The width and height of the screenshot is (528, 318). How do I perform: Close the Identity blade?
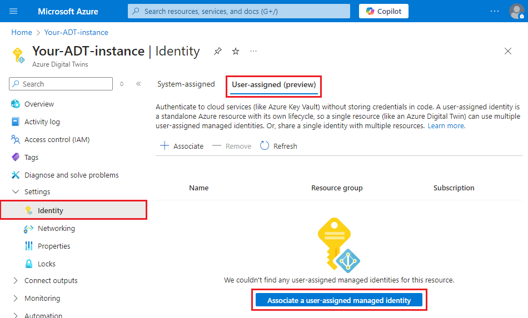tap(508, 51)
